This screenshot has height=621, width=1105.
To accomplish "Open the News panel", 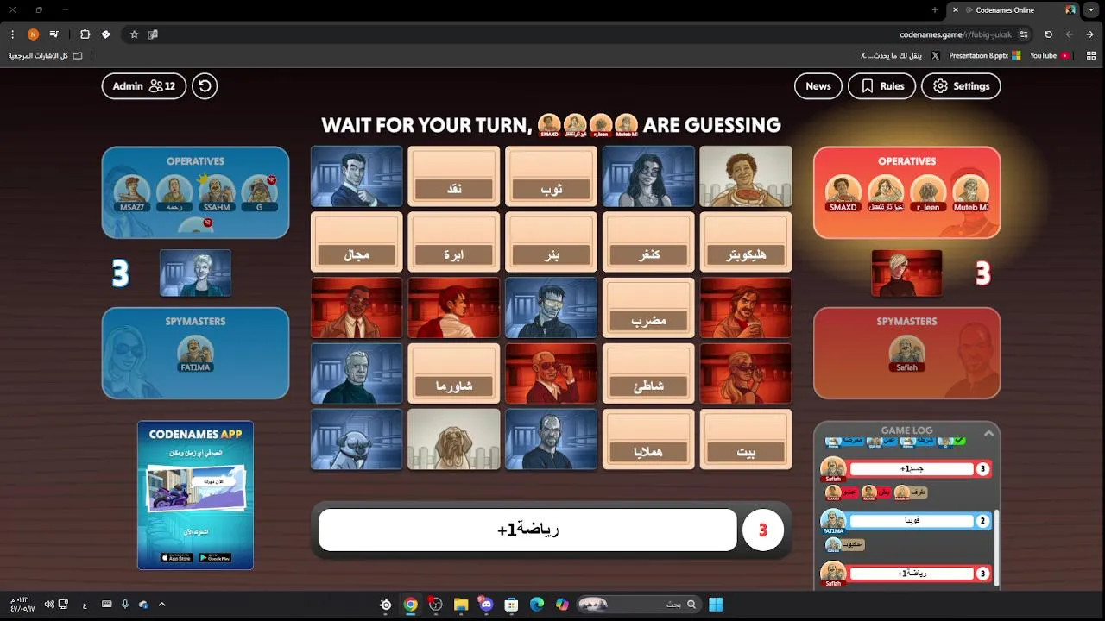I will [x=818, y=86].
